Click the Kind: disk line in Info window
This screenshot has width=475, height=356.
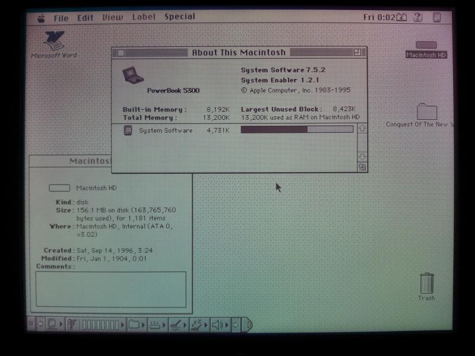tap(72, 202)
